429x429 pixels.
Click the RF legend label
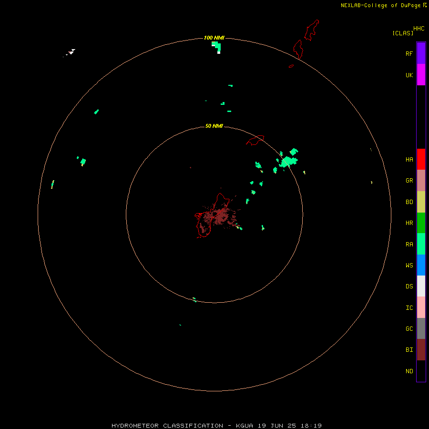click(409, 53)
